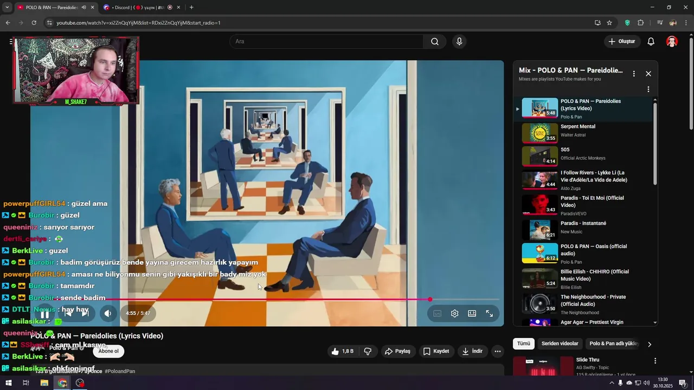The image size is (694, 390).
Task: Download the video with İndir
Action: tap(472, 352)
